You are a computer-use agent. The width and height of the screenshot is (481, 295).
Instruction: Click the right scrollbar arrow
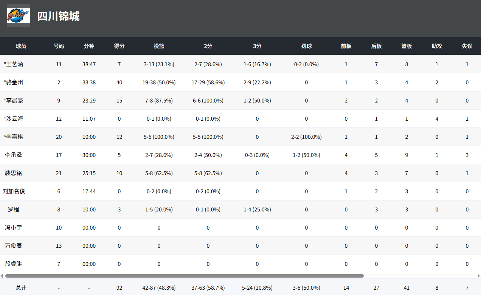coord(479,276)
